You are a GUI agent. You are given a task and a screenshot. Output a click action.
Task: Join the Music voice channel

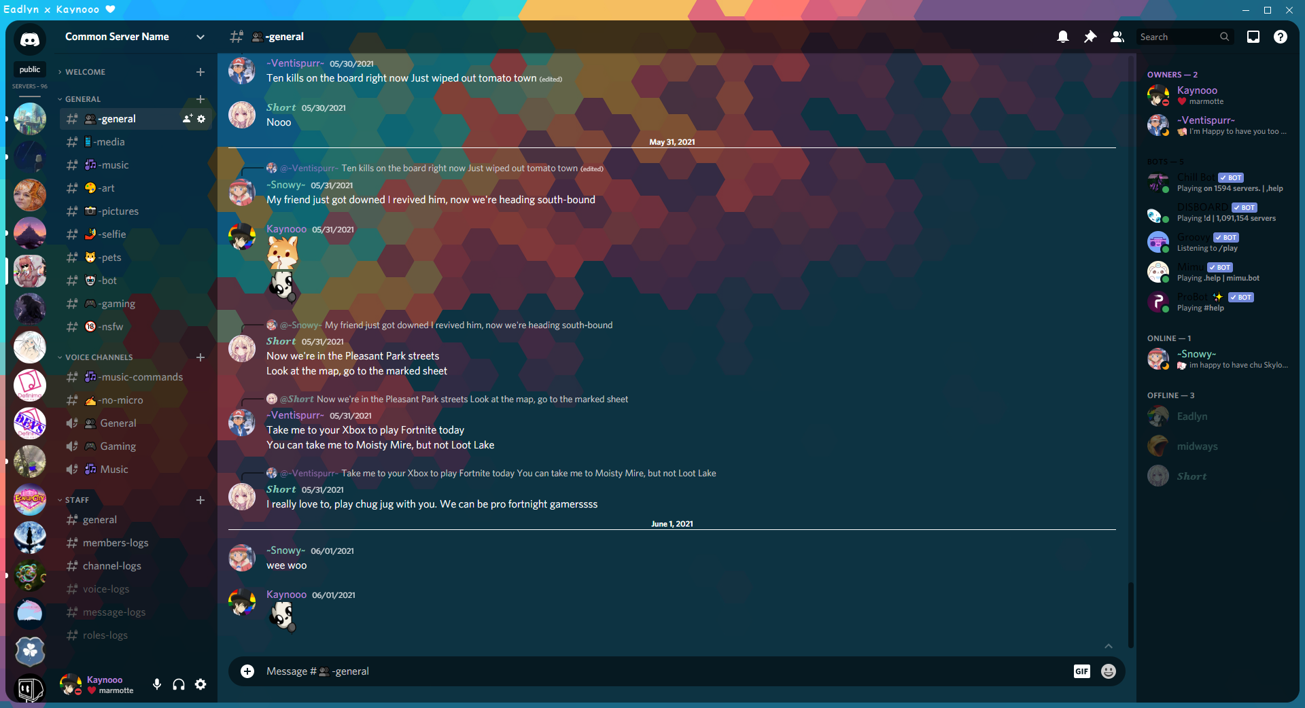114,470
